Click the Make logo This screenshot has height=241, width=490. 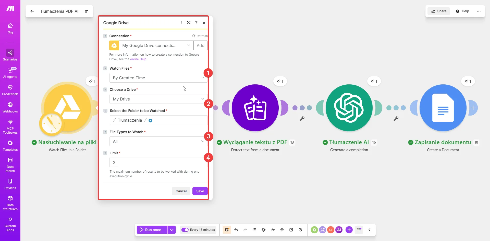coord(10,9)
